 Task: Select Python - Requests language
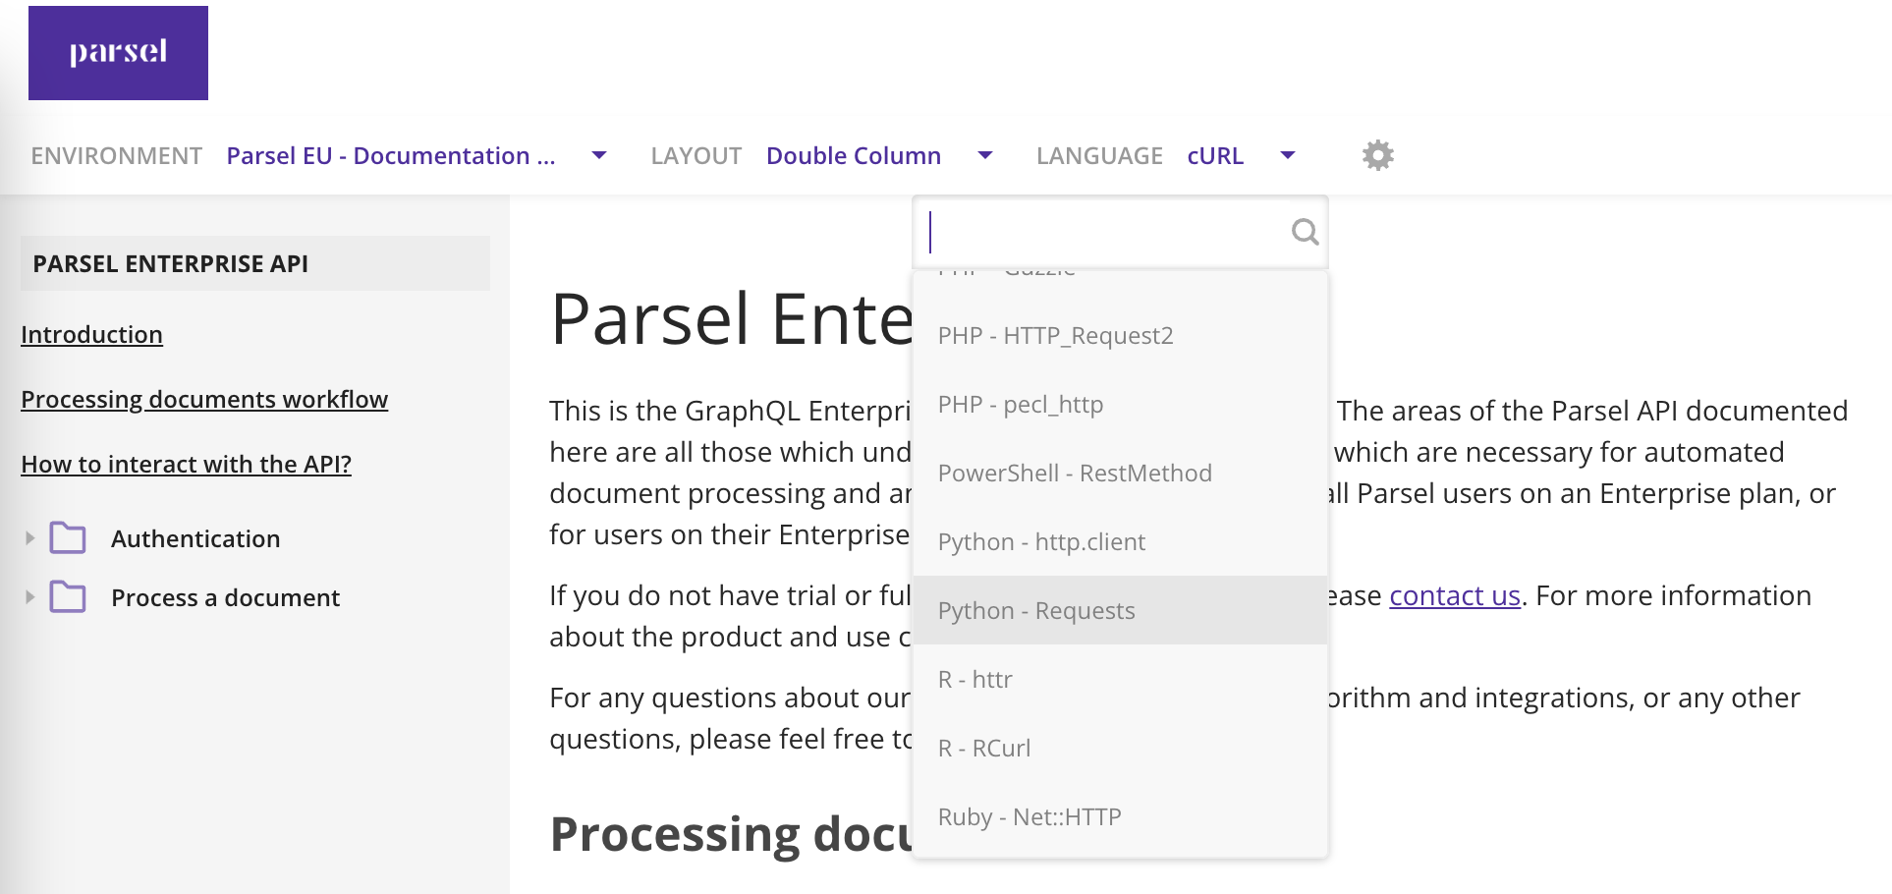tap(1120, 610)
